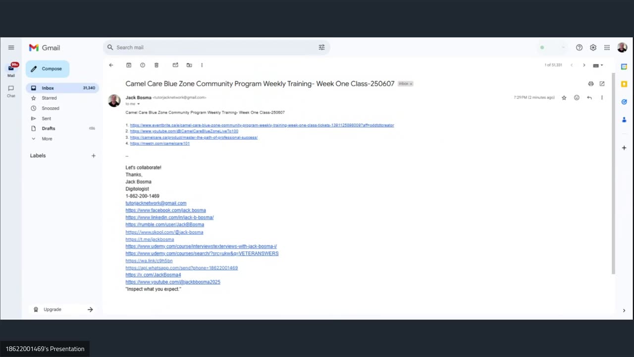This screenshot has width=634, height=357.
Task: Add an emoji reaction
Action: [x=577, y=98]
